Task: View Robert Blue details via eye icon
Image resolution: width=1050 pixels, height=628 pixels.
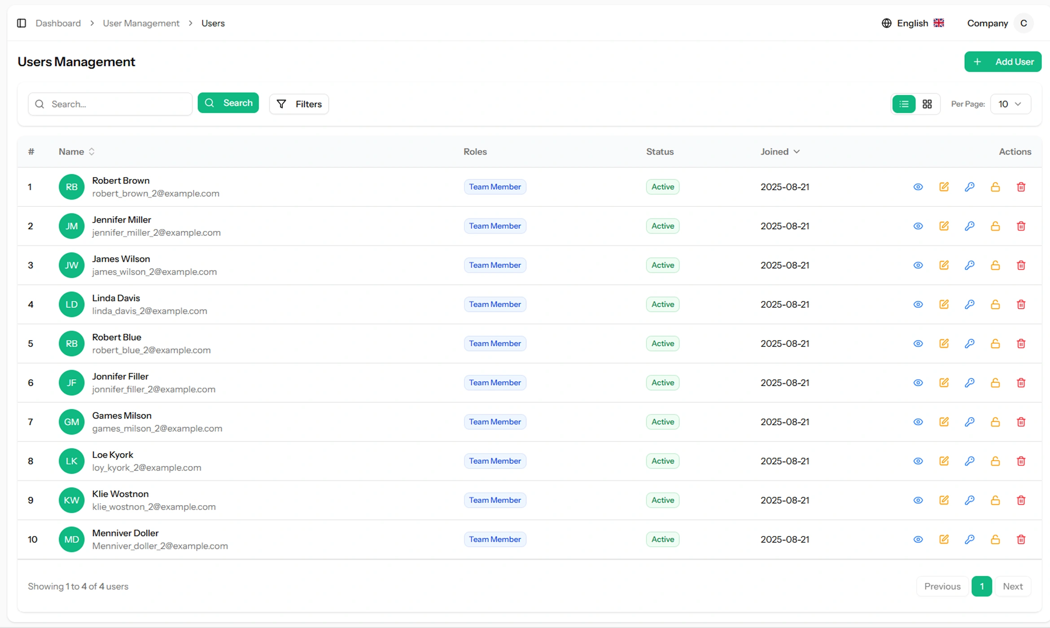Action: click(918, 344)
